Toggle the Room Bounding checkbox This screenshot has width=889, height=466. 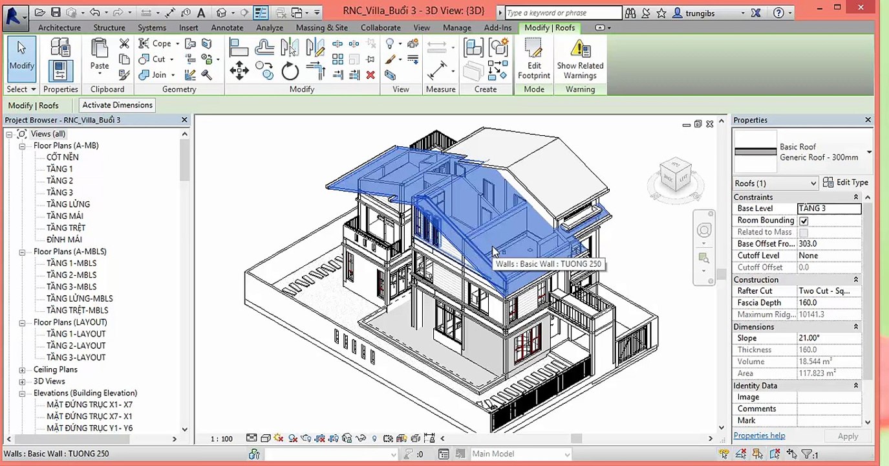point(804,221)
